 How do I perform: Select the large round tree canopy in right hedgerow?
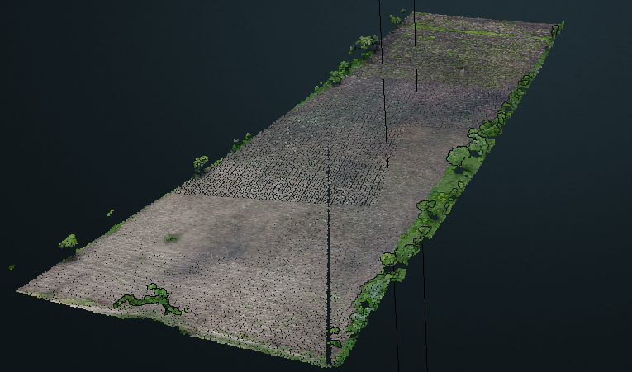pyautogui.click(x=459, y=155)
